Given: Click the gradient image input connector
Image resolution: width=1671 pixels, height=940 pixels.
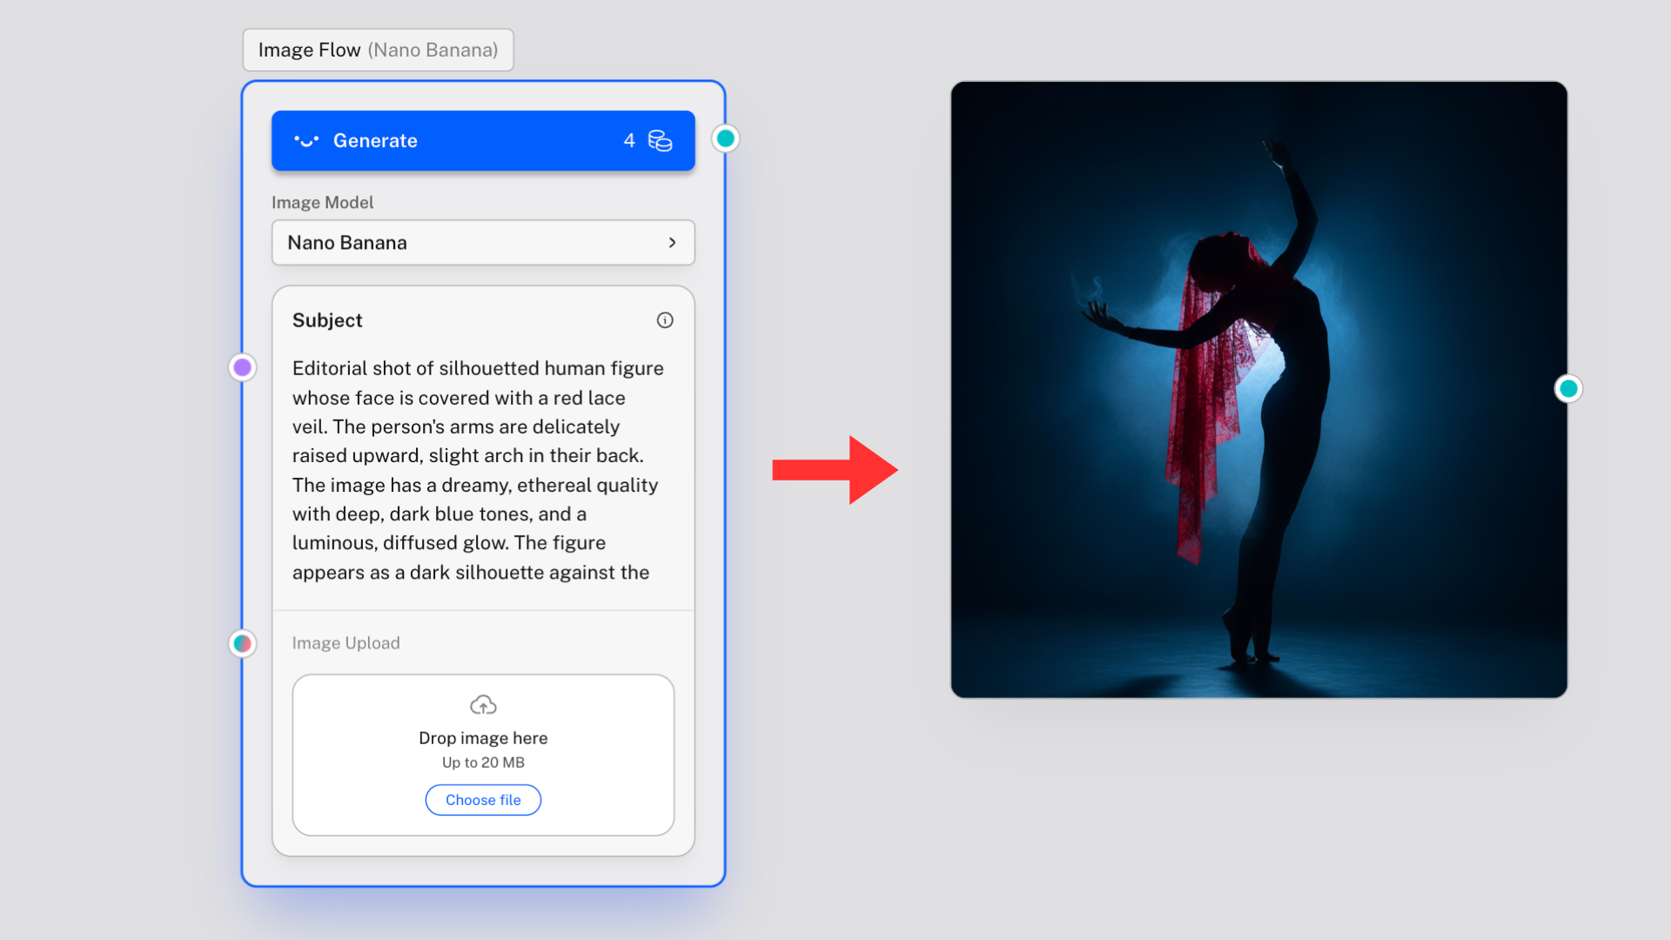Looking at the screenshot, I should (243, 643).
